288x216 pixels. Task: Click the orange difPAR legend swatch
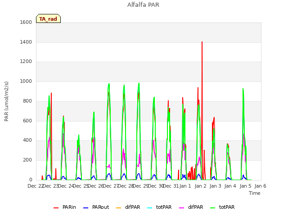pos(119,208)
